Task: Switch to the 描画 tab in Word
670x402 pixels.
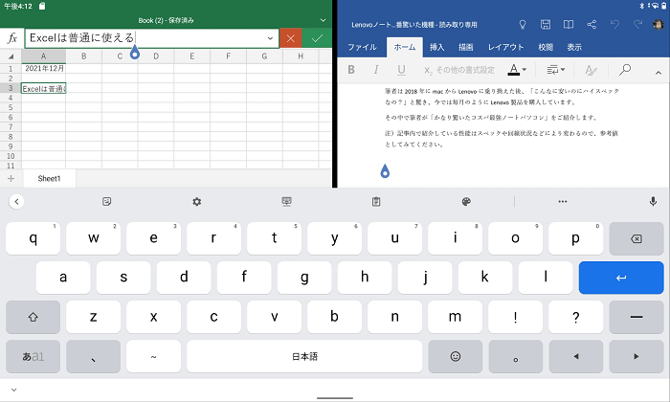Action: [466, 47]
